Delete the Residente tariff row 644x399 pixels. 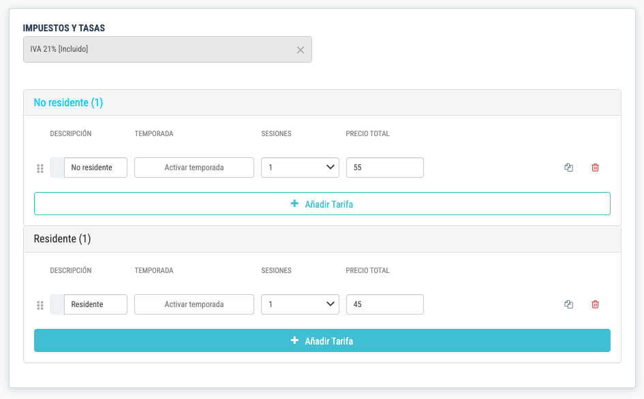[595, 304]
